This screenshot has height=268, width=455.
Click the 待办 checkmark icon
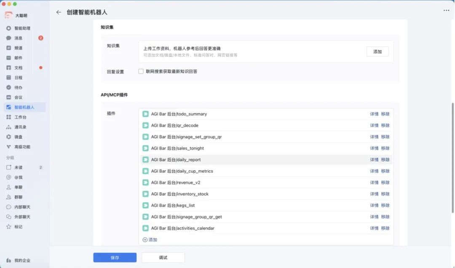pyautogui.click(x=9, y=87)
